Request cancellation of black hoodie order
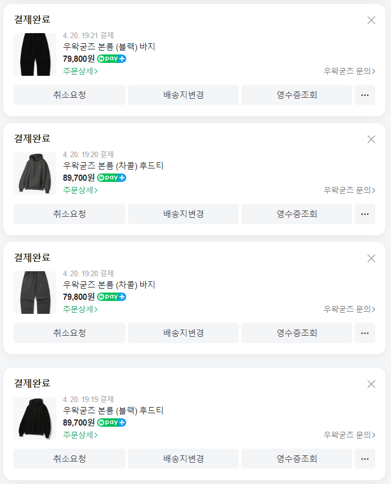Image resolution: width=391 pixels, height=484 pixels. [x=70, y=459]
